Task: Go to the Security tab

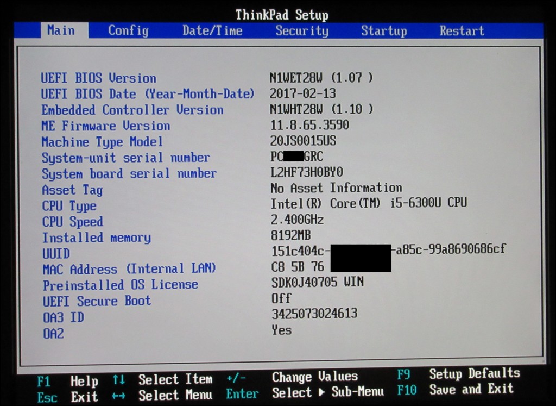Action: (302, 30)
